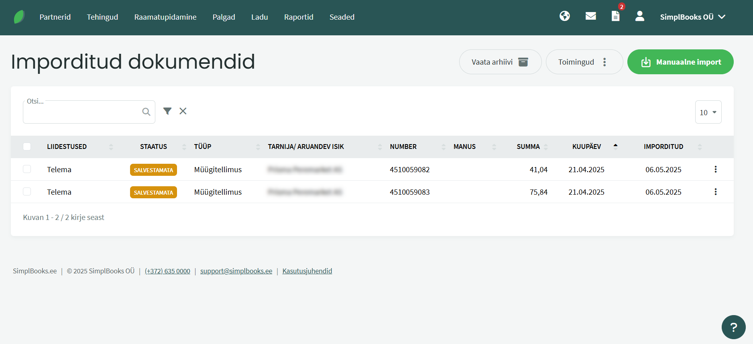Image resolution: width=753 pixels, height=344 pixels.
Task: Sort by Staatus column arrows
Action: (x=184, y=147)
